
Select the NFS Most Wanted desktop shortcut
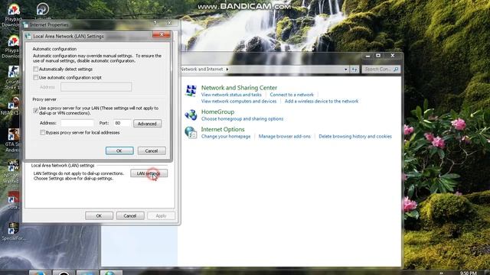(x=12, y=171)
